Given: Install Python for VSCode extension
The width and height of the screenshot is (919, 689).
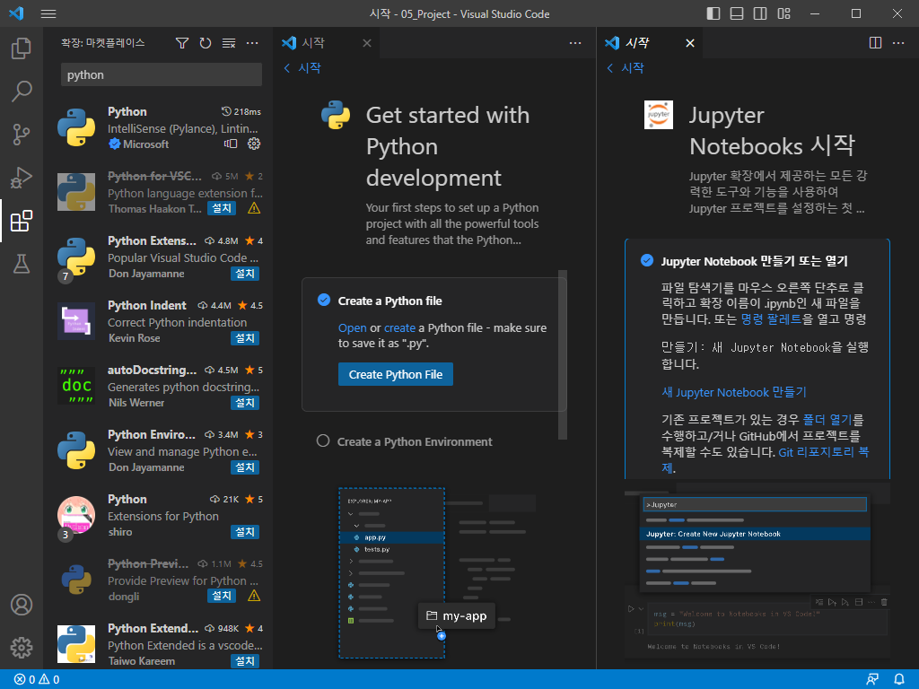Looking at the screenshot, I should tap(222, 208).
